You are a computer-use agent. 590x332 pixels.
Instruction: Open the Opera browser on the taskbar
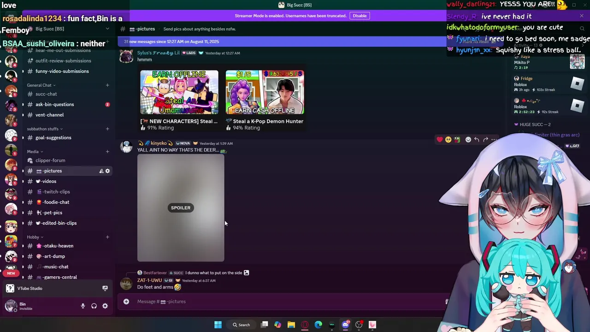click(x=305, y=325)
